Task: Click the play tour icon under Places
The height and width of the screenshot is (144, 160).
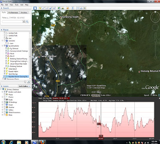Action: tap(29, 82)
